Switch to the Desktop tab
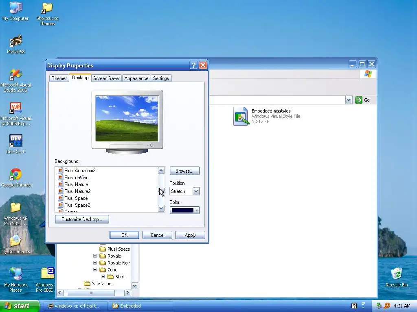The width and height of the screenshot is (417, 312). [80, 78]
